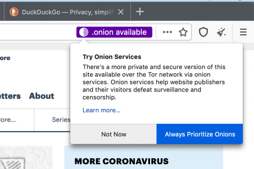Viewport: 254px width, 169px height.
Task: Open a new tab with plus icon
Action: click(x=140, y=12)
